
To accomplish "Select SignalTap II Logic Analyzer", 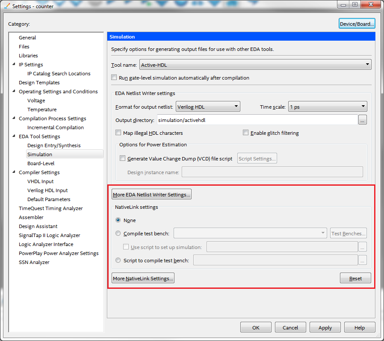I will pos(50,235).
